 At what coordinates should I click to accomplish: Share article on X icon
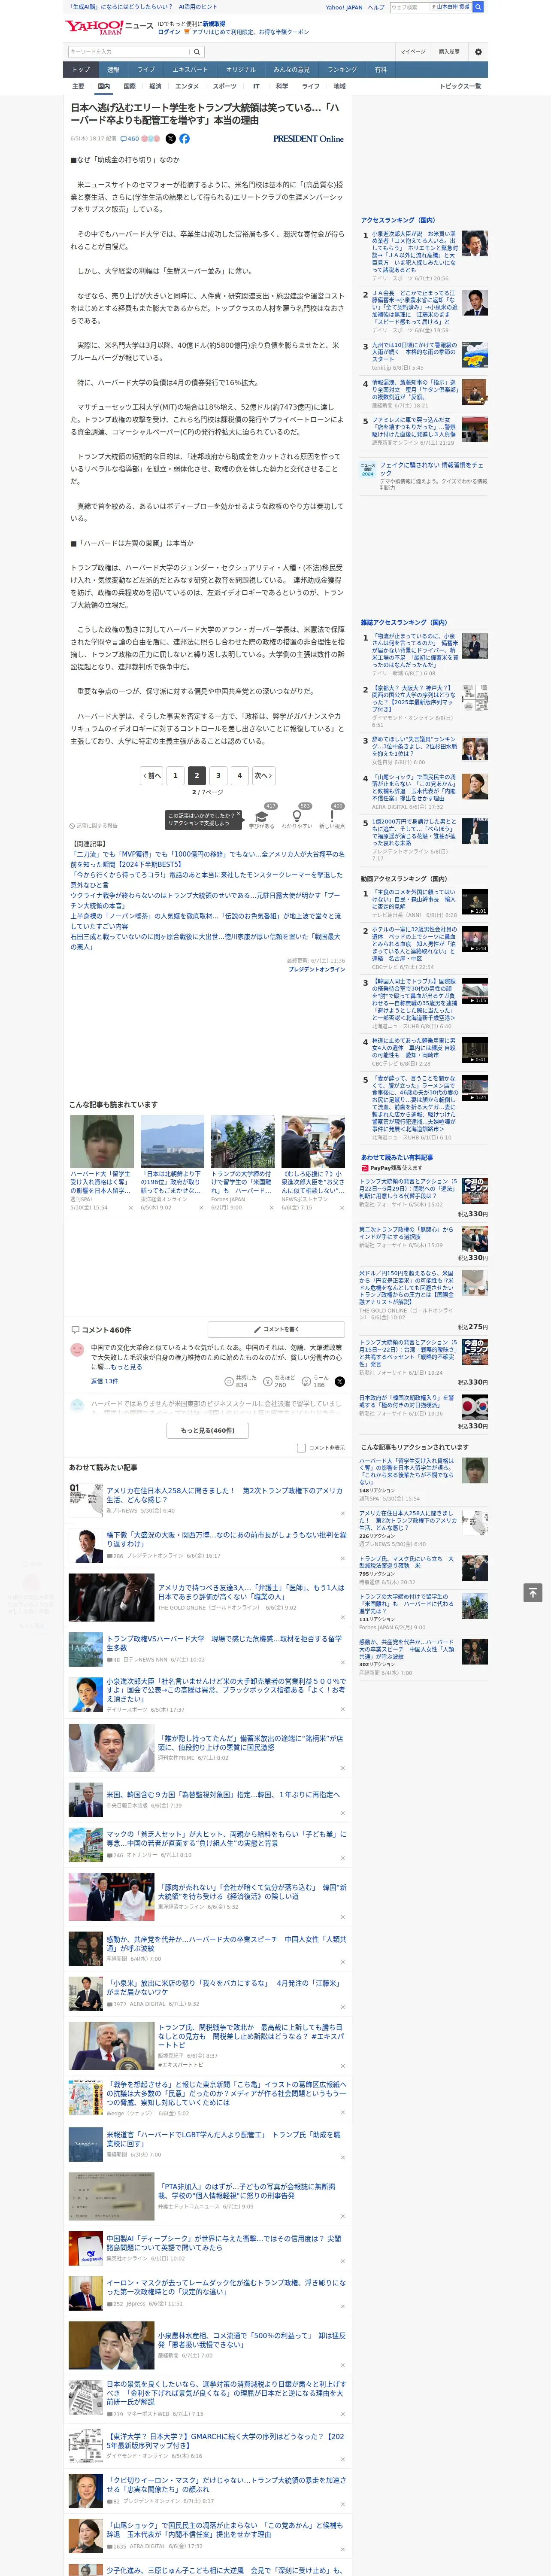(x=170, y=139)
